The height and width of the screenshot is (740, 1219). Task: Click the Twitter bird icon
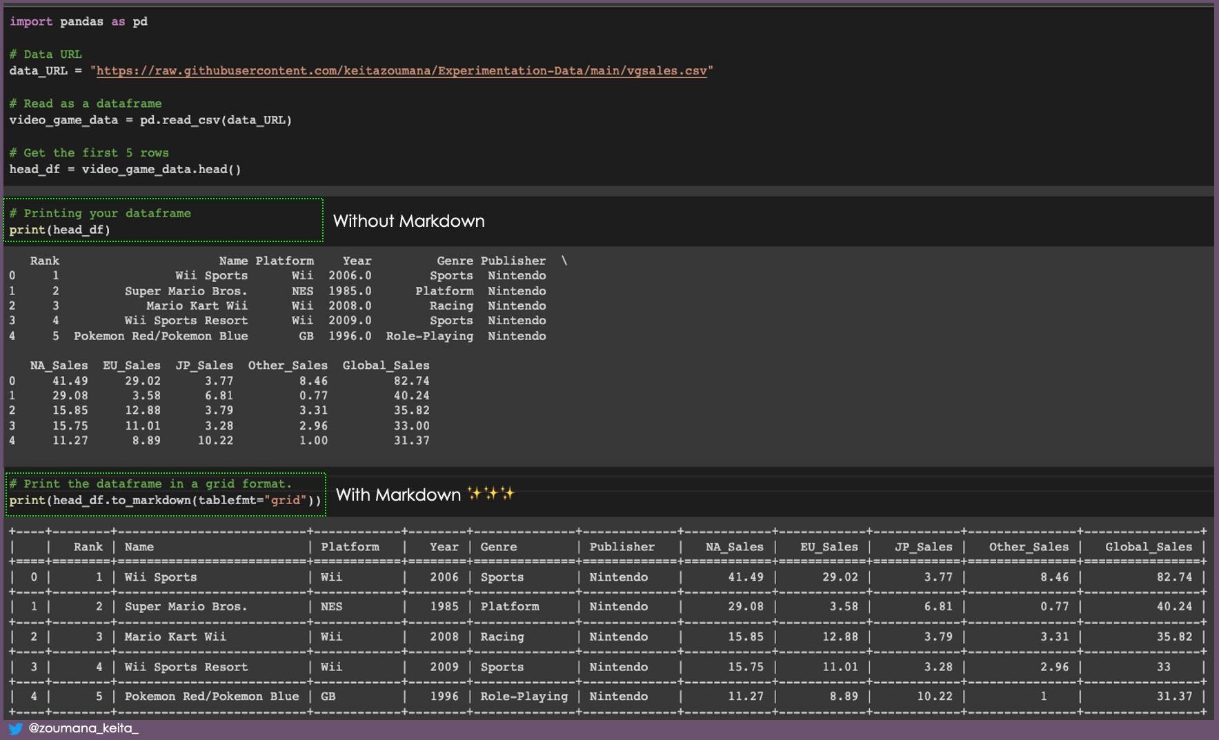click(x=15, y=728)
